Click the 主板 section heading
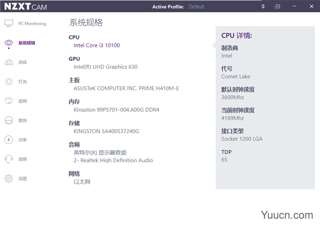Viewport: 320px width, 231px height. (74, 80)
